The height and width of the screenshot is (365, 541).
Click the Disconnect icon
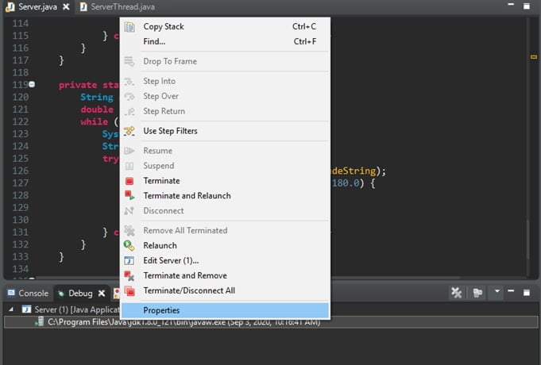[x=129, y=211]
